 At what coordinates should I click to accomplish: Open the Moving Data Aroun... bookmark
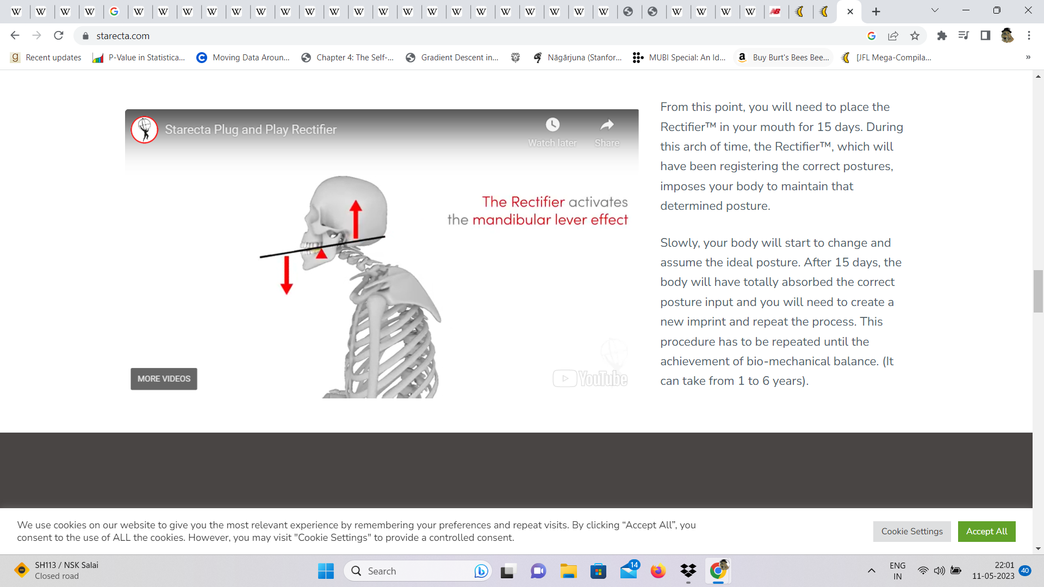[x=243, y=58]
